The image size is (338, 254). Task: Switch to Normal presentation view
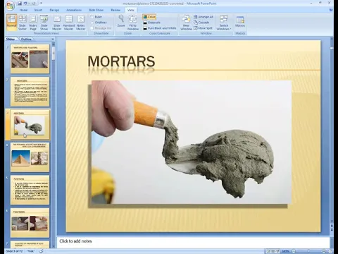11,23
